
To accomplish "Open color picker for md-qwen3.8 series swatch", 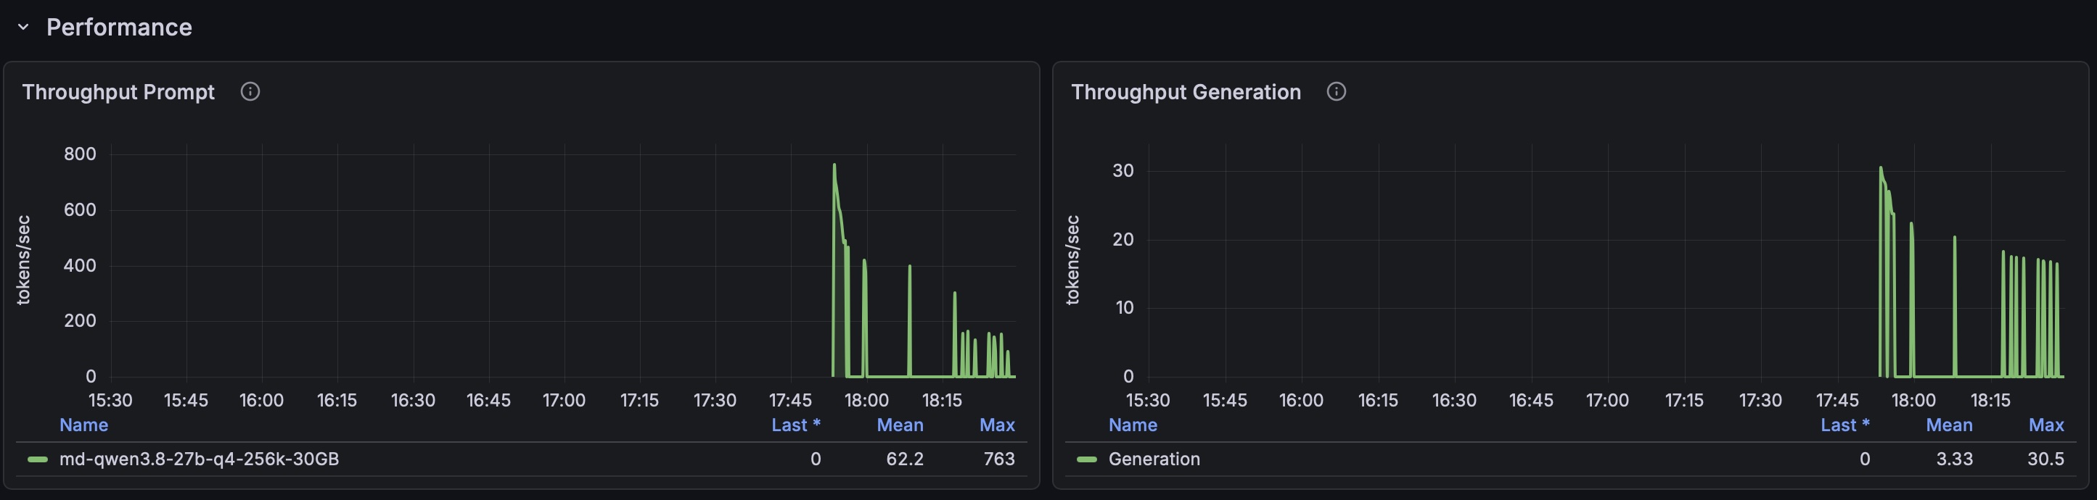I will [38, 459].
